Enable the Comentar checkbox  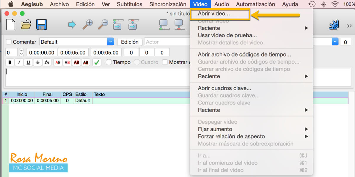tap(9, 42)
